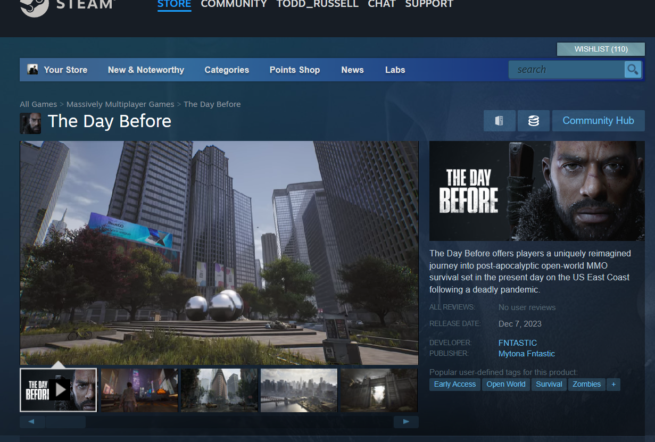Click the left arrow of thumbnail strip
The width and height of the screenshot is (655, 442).
(x=32, y=422)
